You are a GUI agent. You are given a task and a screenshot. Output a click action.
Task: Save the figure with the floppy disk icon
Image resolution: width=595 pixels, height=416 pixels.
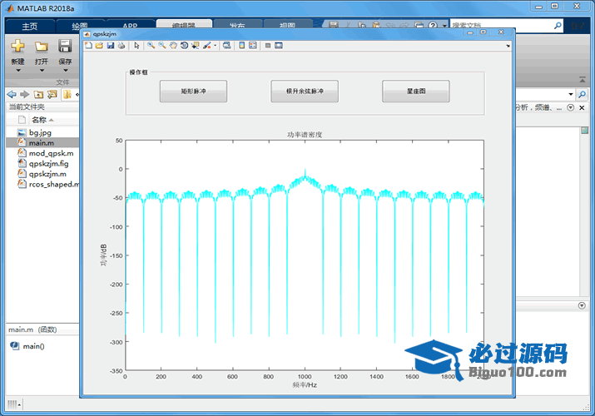click(110, 46)
